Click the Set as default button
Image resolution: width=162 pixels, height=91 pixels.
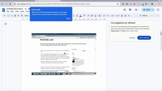click(144, 38)
